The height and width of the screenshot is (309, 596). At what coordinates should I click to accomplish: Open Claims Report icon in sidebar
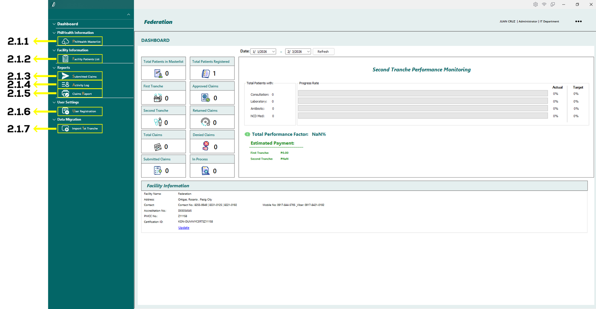click(x=66, y=93)
